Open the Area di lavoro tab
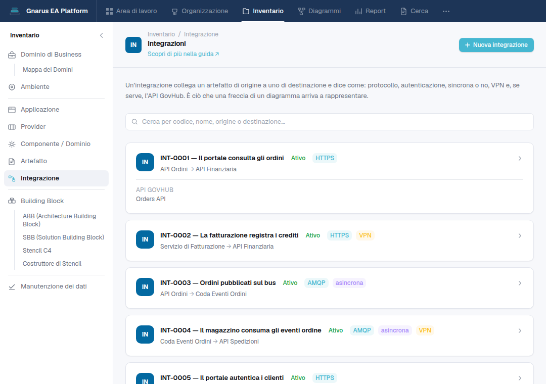The height and width of the screenshot is (384, 546). point(131,11)
